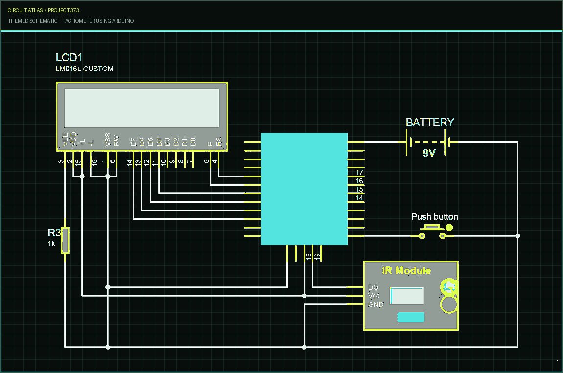Click the BATTERY label
563x373 pixels.
(x=430, y=122)
